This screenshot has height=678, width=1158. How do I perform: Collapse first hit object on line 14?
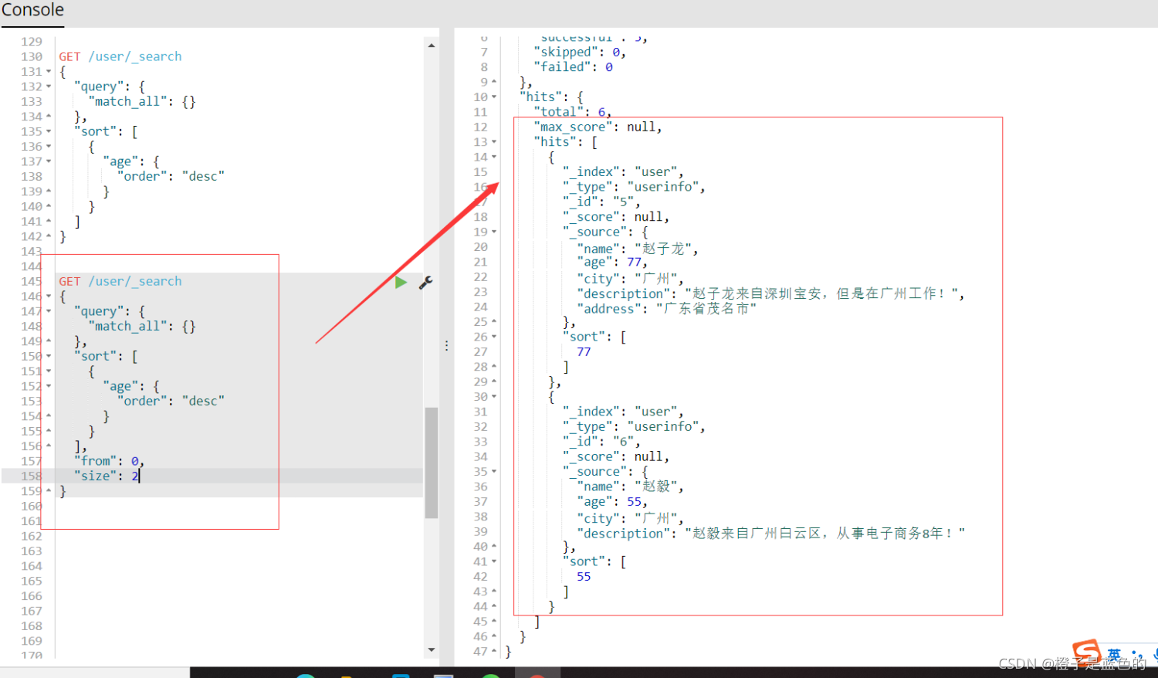[x=494, y=157]
